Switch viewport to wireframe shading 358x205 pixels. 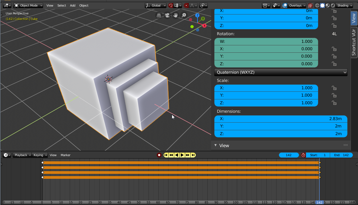317,5
